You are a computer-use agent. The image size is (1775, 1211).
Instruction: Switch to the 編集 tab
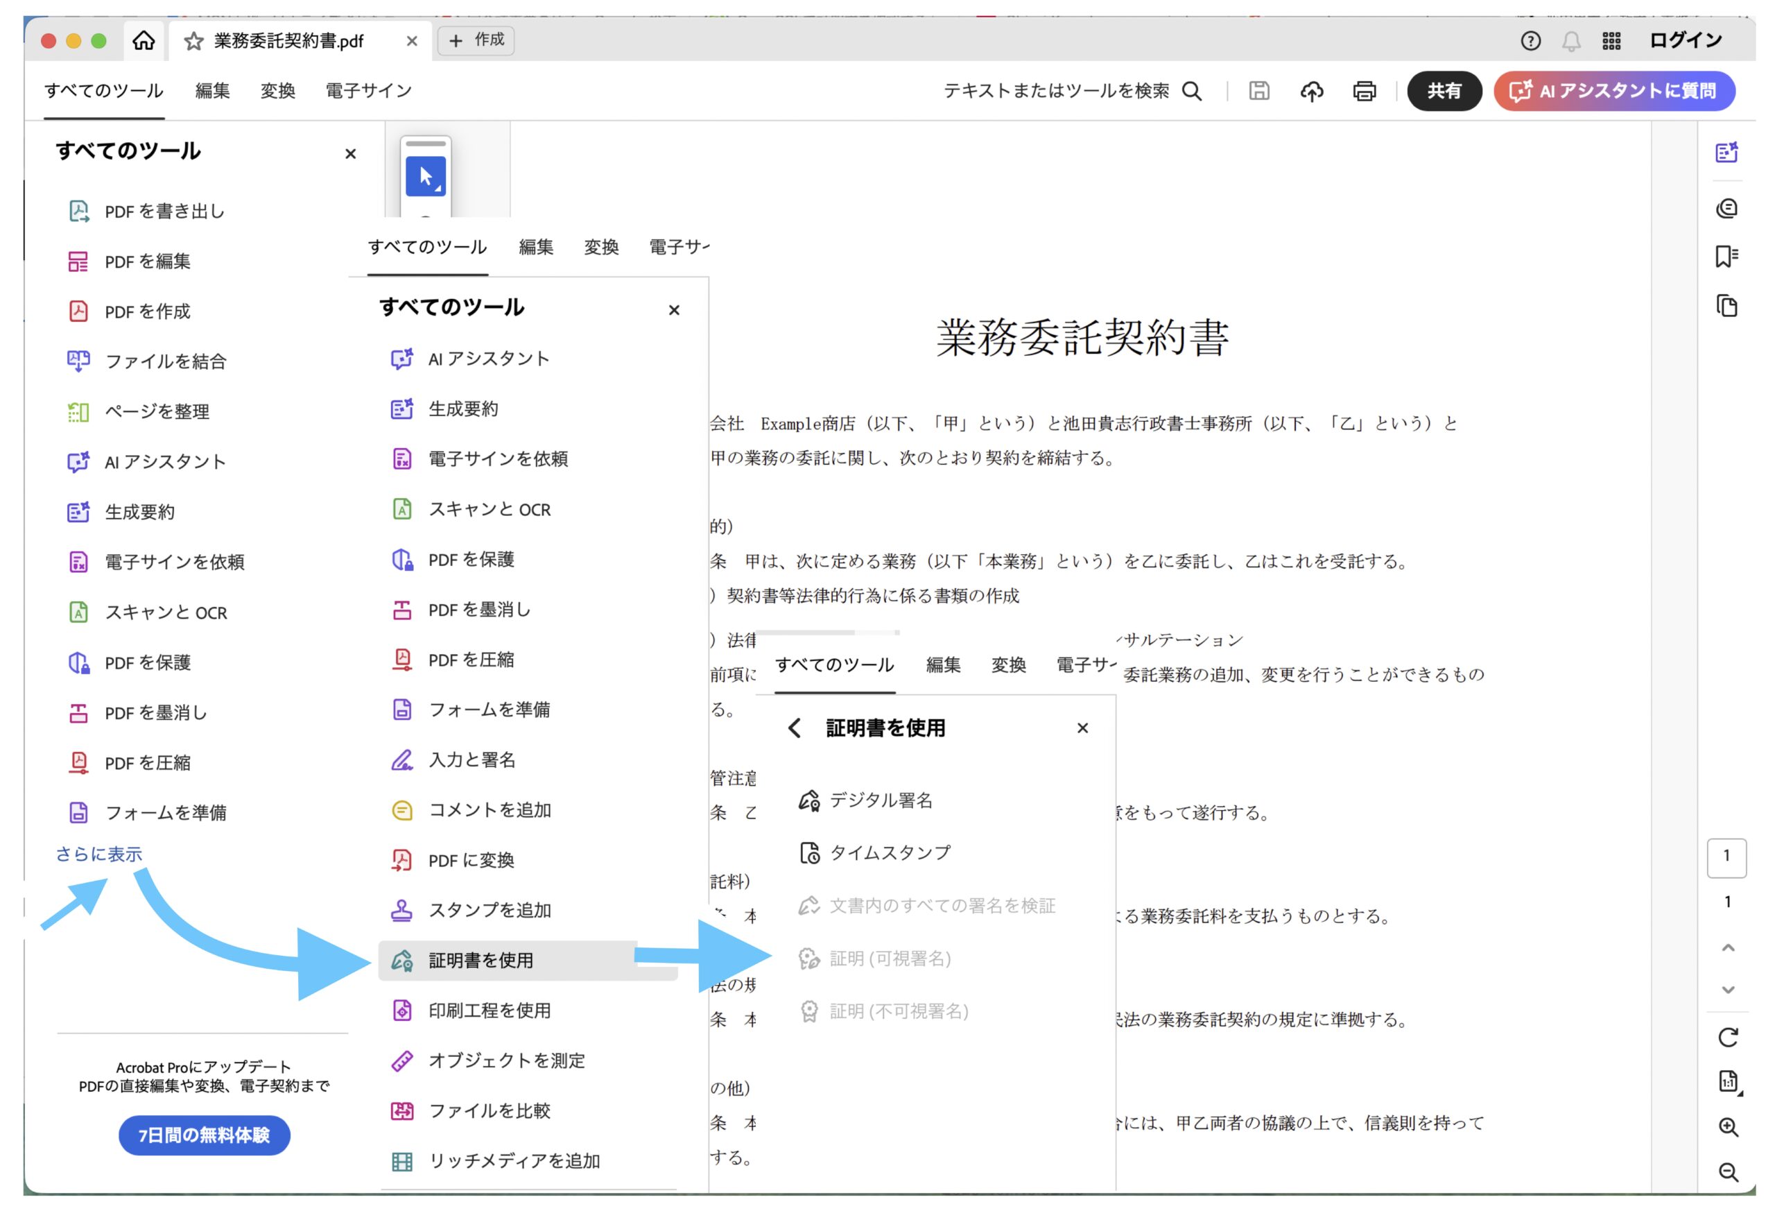click(x=212, y=91)
